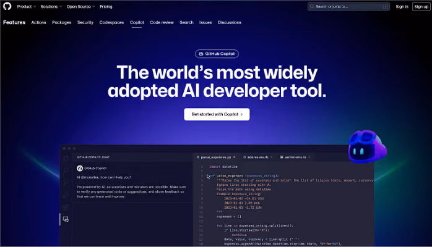Switch to the Packages feature tab
Viewport: 432px width, 247px height.
(x=62, y=22)
